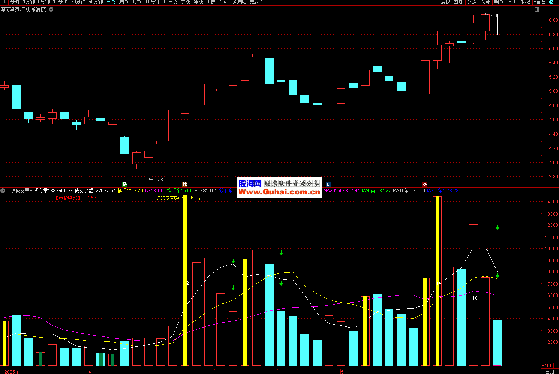Click the 多股 multi-stock button
This screenshot has height=374, width=559.
tap(472, 2)
